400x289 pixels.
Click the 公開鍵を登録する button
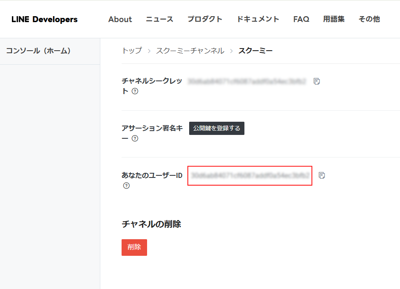pyautogui.click(x=217, y=128)
